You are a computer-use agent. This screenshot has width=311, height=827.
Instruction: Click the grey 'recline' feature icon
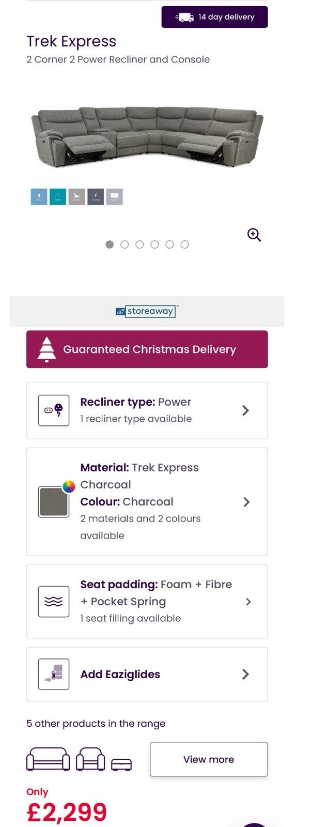click(x=76, y=197)
